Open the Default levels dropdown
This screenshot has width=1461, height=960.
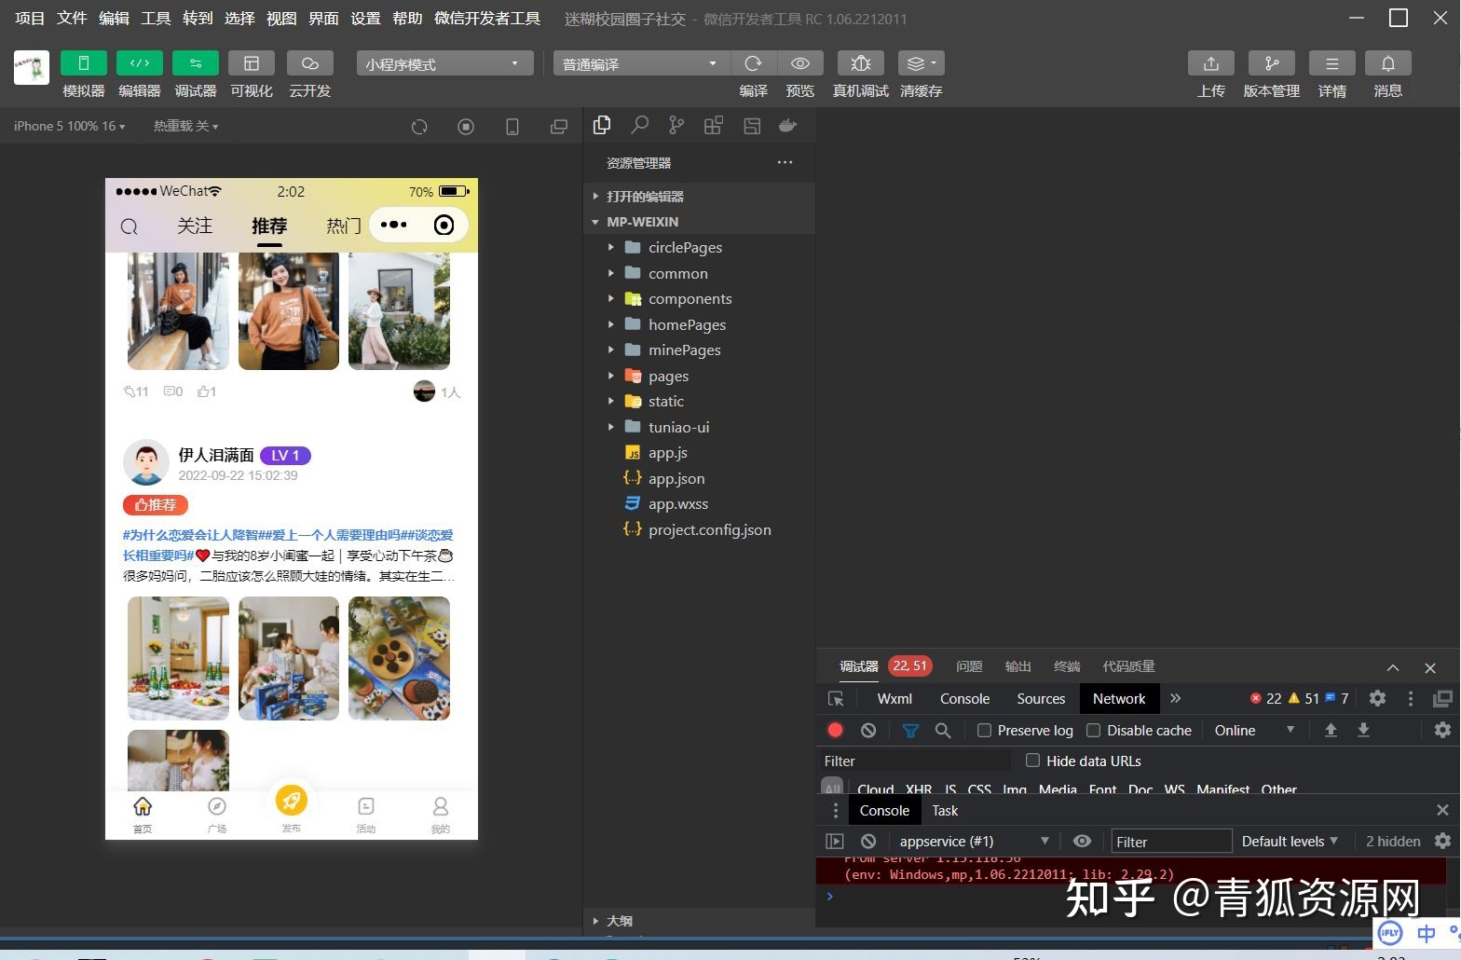pyautogui.click(x=1290, y=841)
